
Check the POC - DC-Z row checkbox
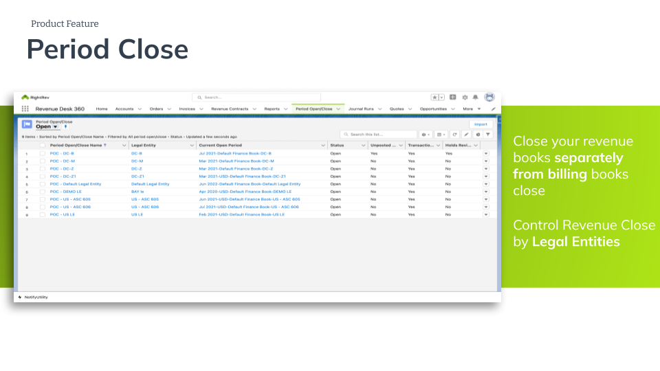click(43, 169)
